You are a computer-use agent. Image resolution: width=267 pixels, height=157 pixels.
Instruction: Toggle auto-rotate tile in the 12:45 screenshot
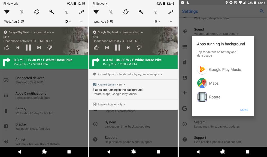(x=37, y=12)
